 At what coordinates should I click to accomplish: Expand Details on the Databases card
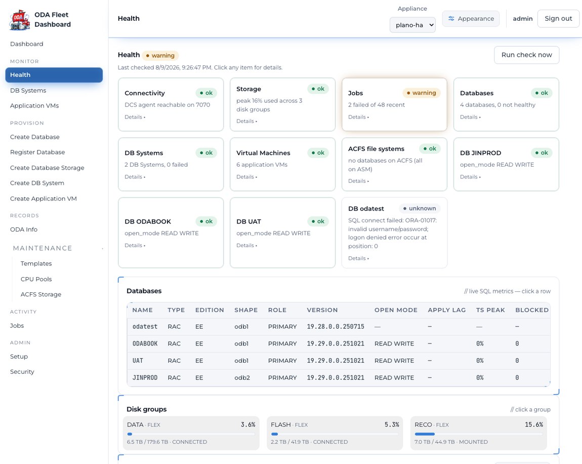(470, 117)
